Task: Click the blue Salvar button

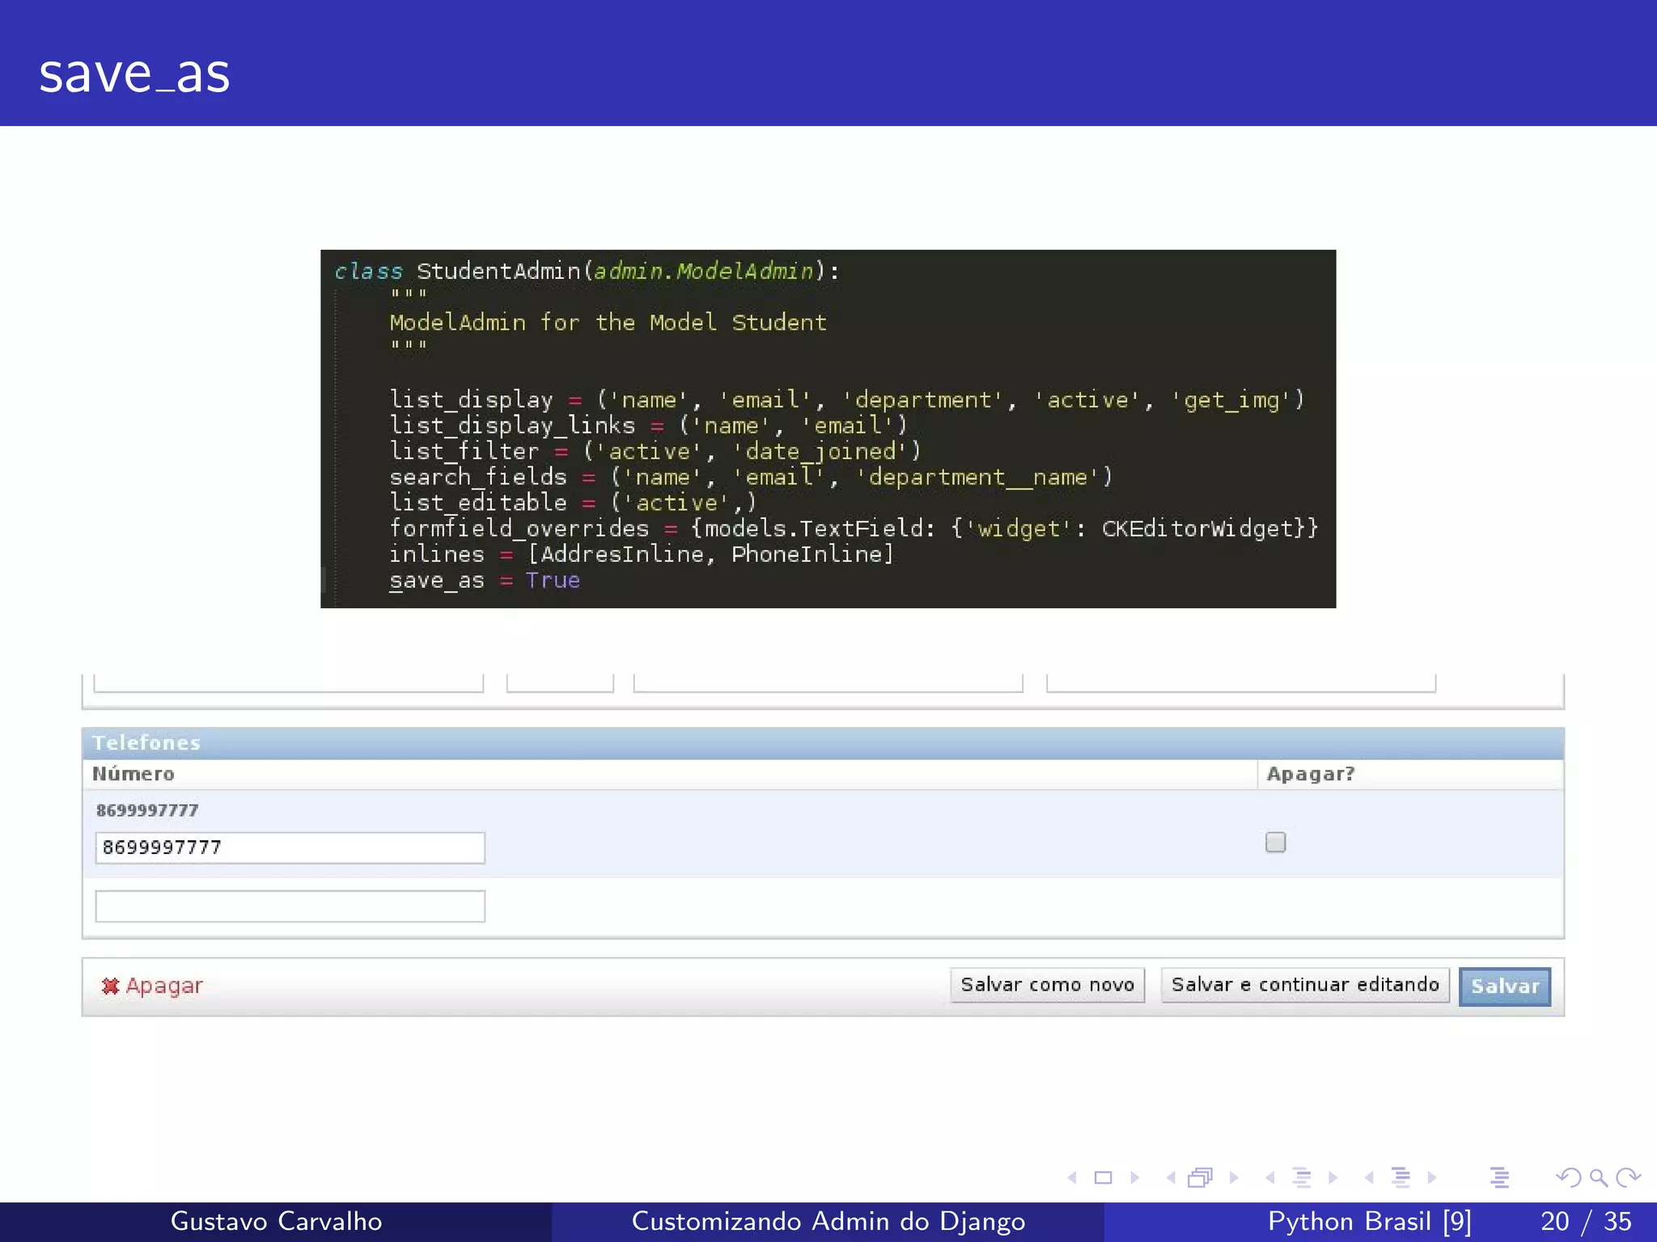Action: coord(1504,986)
